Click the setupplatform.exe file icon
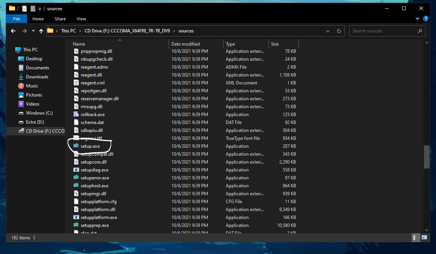Viewport: 436px width, 254px height. (76, 217)
